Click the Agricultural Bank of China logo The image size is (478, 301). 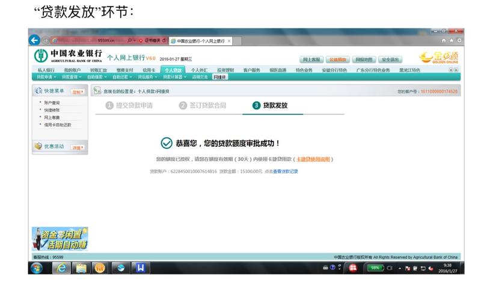tap(68, 56)
